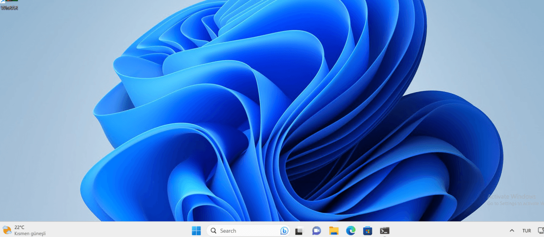This screenshot has height=237, width=544.
Task: Click the weather sun-and-cloud icon
Action: [x=7, y=230]
